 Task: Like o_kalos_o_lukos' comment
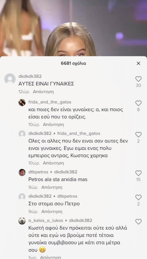coord(138,221)
